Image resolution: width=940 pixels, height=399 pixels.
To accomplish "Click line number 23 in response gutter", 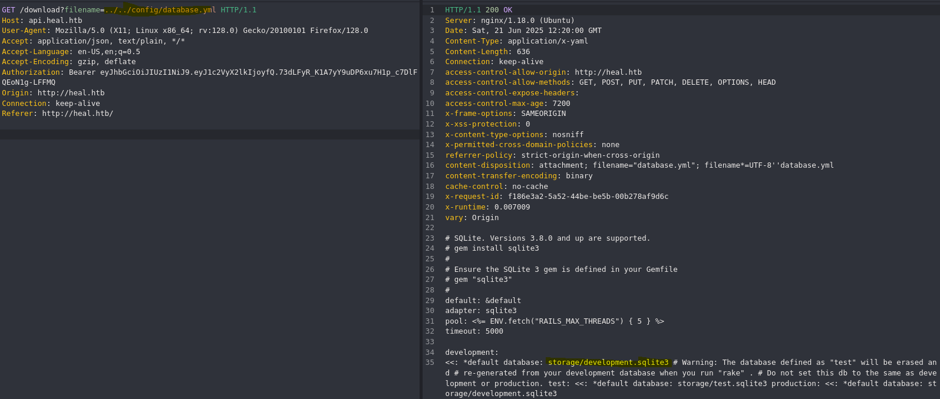I will (430, 238).
